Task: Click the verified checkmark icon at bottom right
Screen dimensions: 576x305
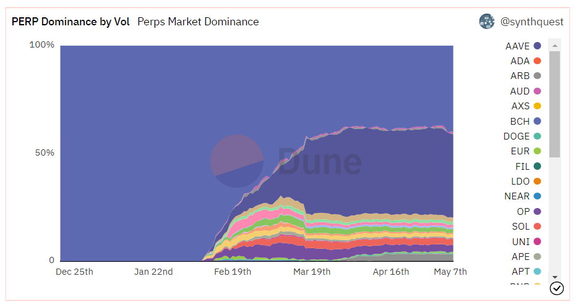Action: coord(557,288)
